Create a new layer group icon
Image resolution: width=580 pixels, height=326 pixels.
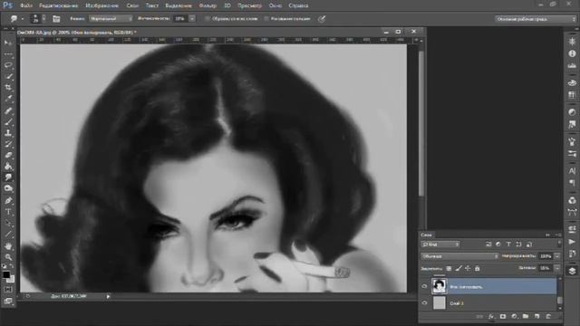(526, 316)
